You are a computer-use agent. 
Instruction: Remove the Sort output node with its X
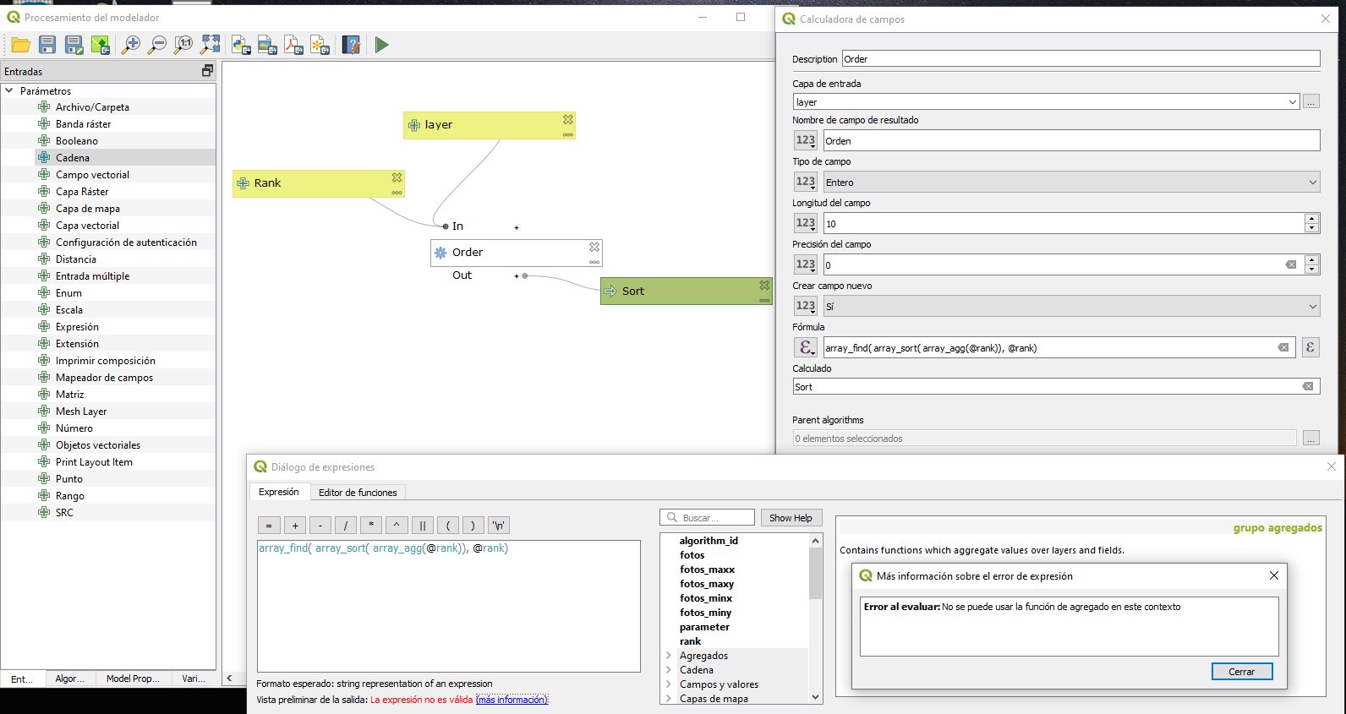[764, 286]
